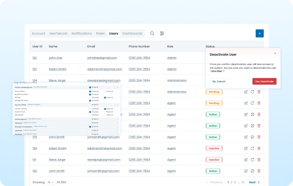Screen dimensions: 293x186
Task: Click the edit icon in user 131's row
Action: click(246, 159)
